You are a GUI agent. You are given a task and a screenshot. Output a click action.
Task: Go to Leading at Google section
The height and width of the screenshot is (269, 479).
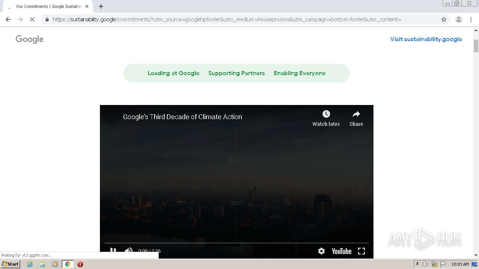(x=174, y=73)
